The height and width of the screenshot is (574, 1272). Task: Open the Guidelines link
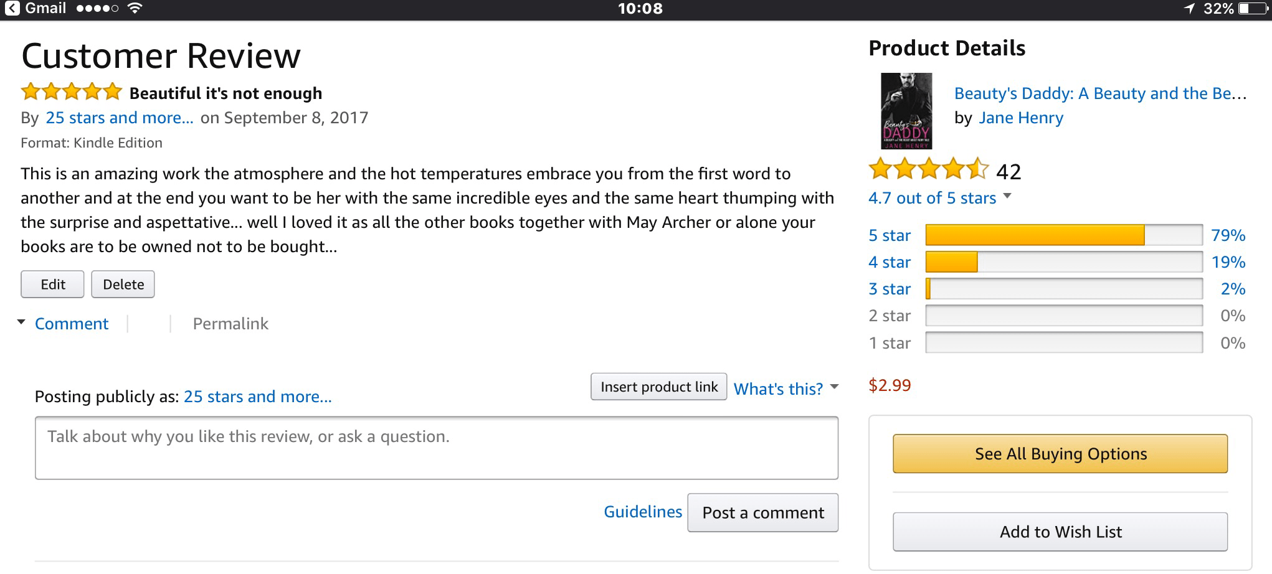tap(643, 512)
